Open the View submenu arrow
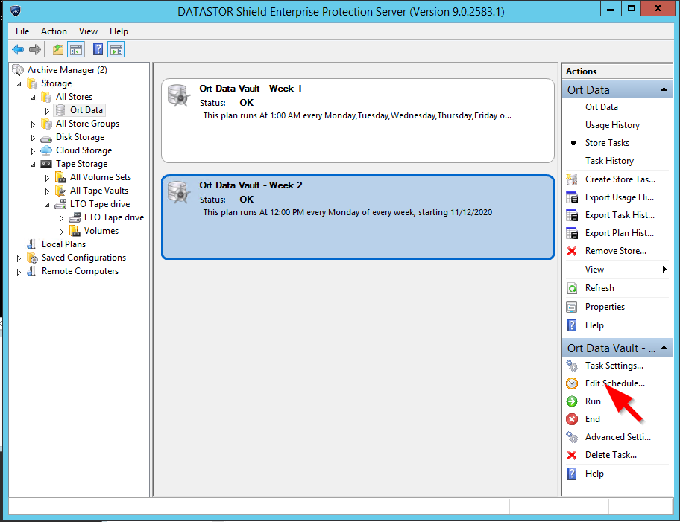Screen dimensions: 680x522 point(664,270)
